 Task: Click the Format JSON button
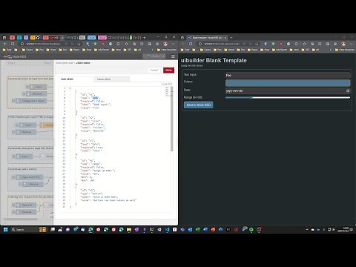(167, 84)
